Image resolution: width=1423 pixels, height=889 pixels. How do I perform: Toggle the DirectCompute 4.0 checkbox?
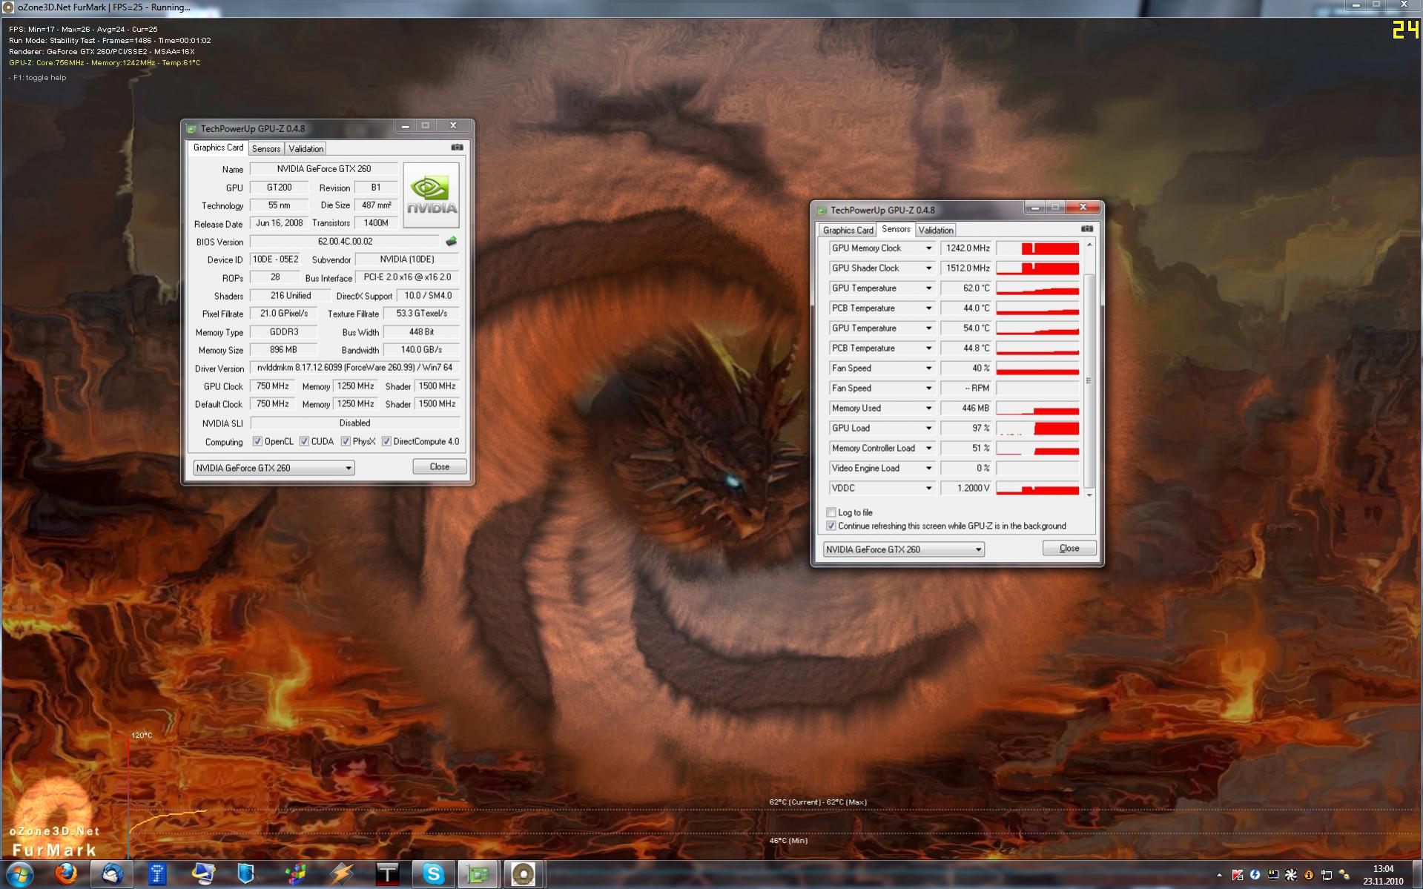click(x=386, y=442)
